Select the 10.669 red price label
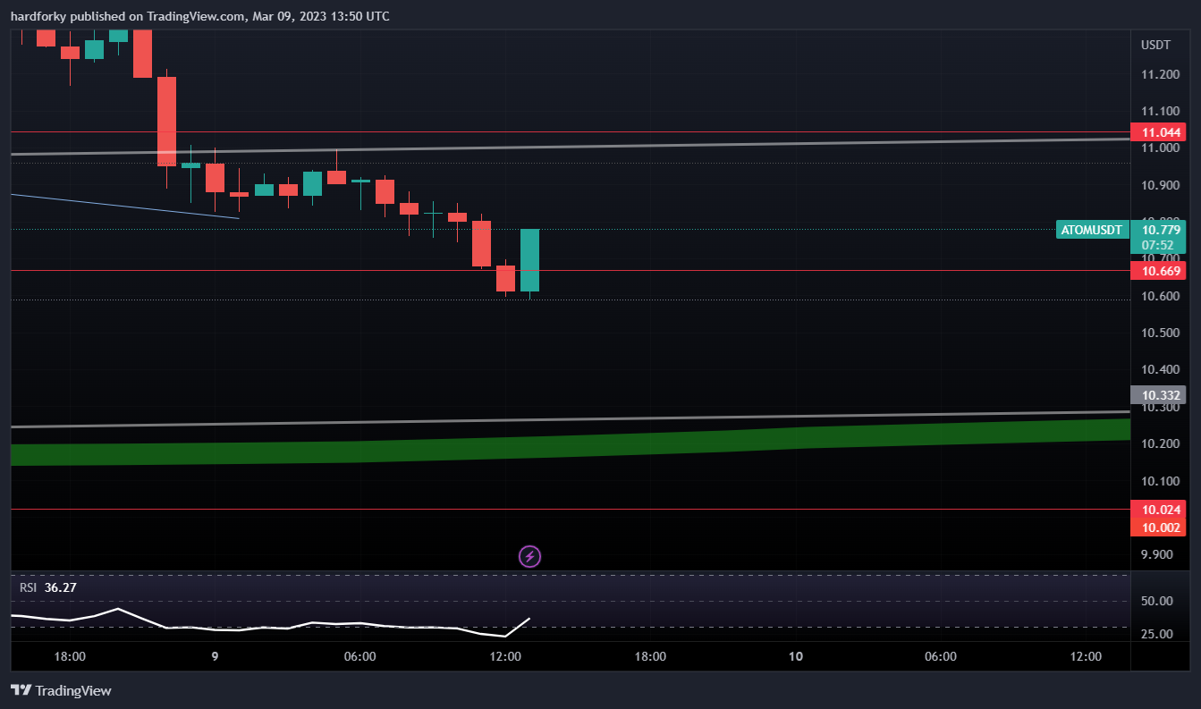This screenshot has width=1201, height=709. pyautogui.click(x=1158, y=271)
